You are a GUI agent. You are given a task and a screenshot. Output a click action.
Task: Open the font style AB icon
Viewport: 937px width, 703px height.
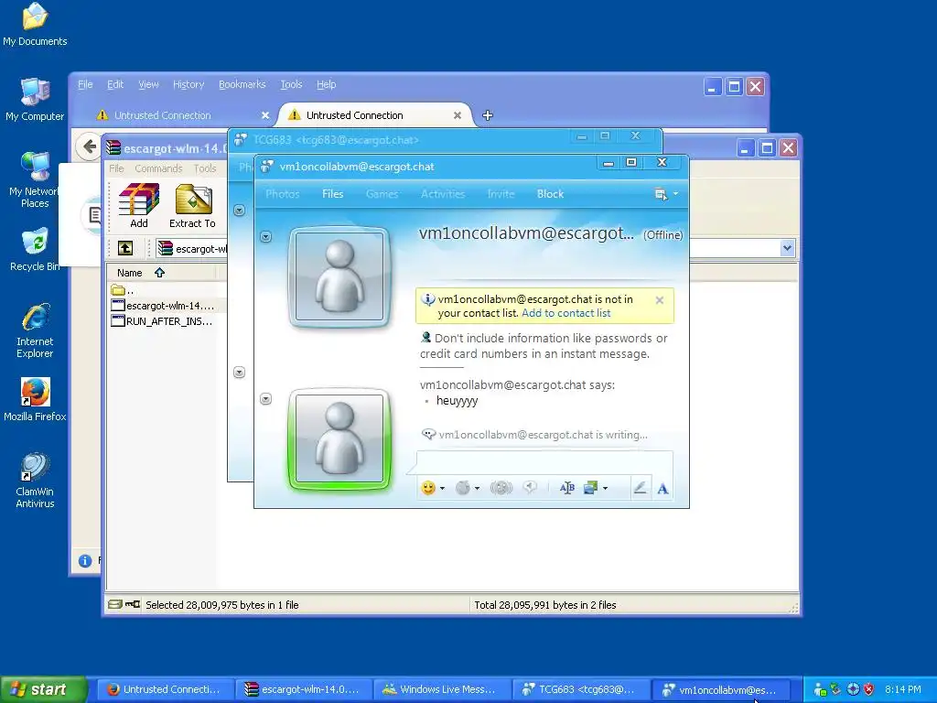[x=566, y=488]
